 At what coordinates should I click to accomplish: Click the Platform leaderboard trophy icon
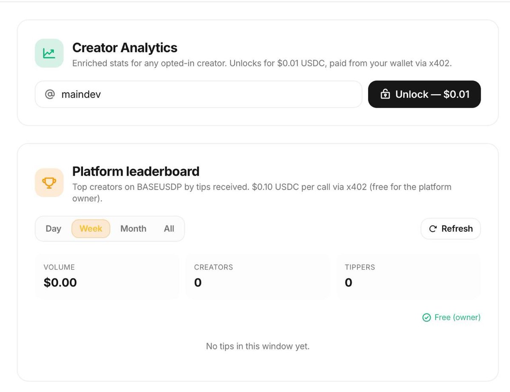(x=49, y=183)
